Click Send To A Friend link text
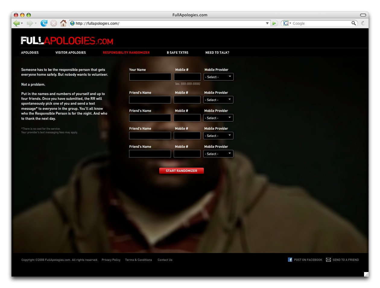Screen dimensions: 380x288 click(346, 260)
